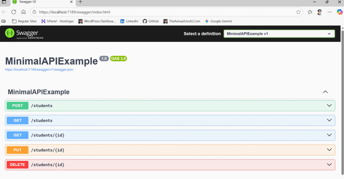Collapse the MinimalAPIExample section

pyautogui.click(x=325, y=92)
